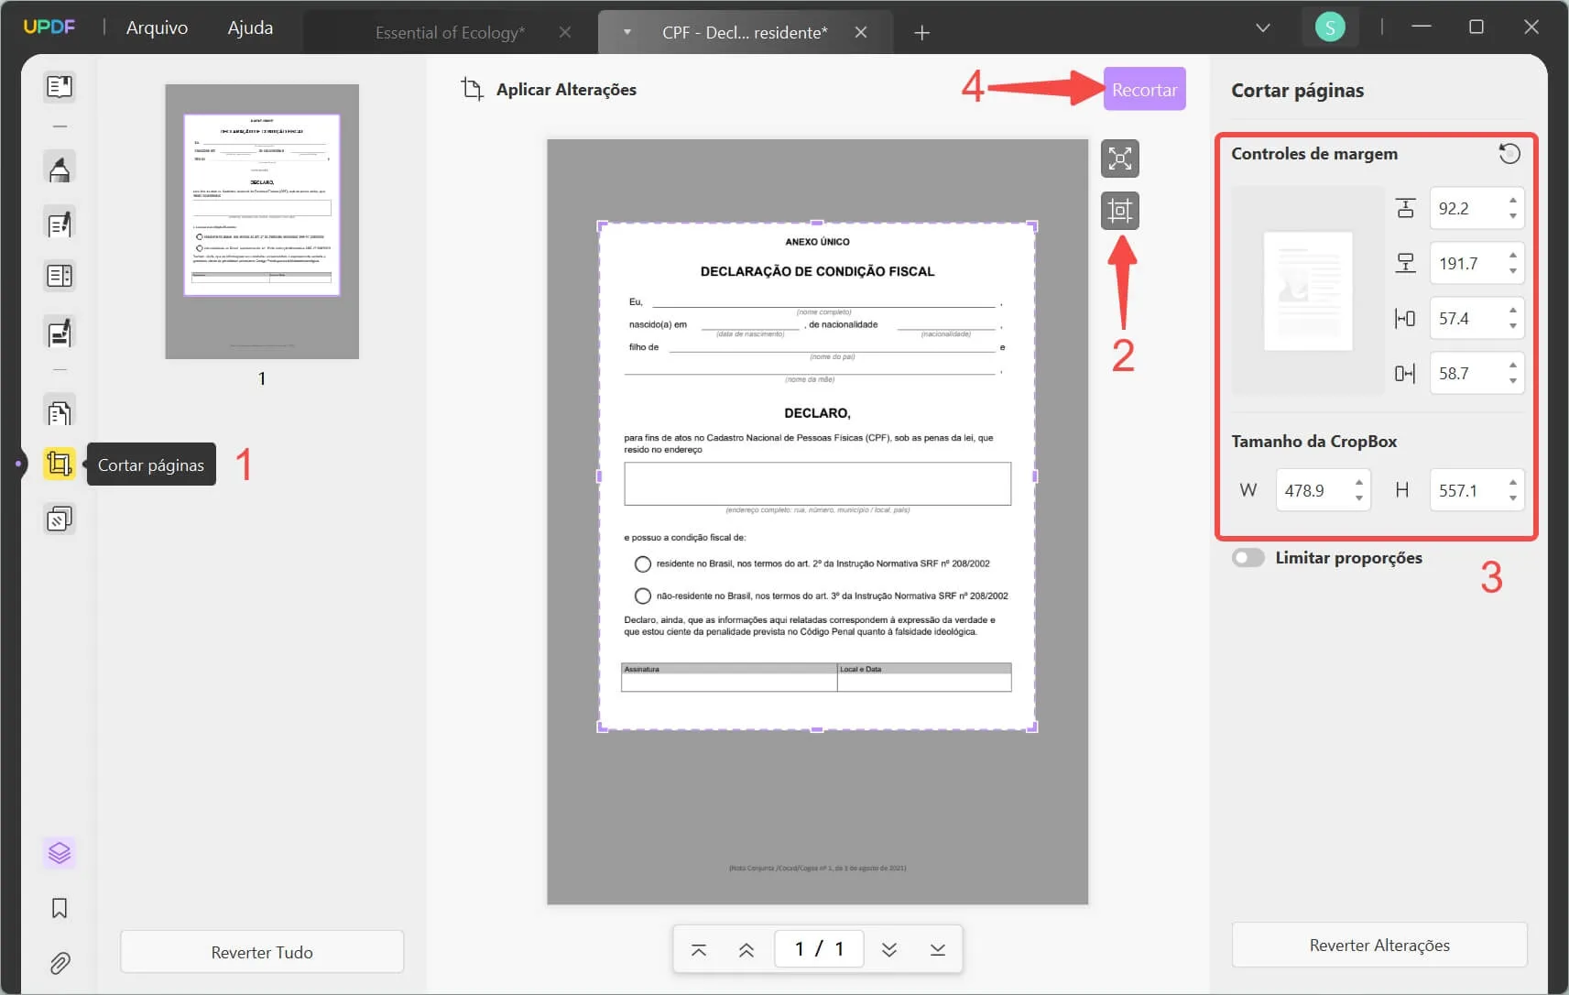Viewport: 1569px width, 995px height.
Task: Switch to the Essential of Ecology tab
Action: [450, 32]
